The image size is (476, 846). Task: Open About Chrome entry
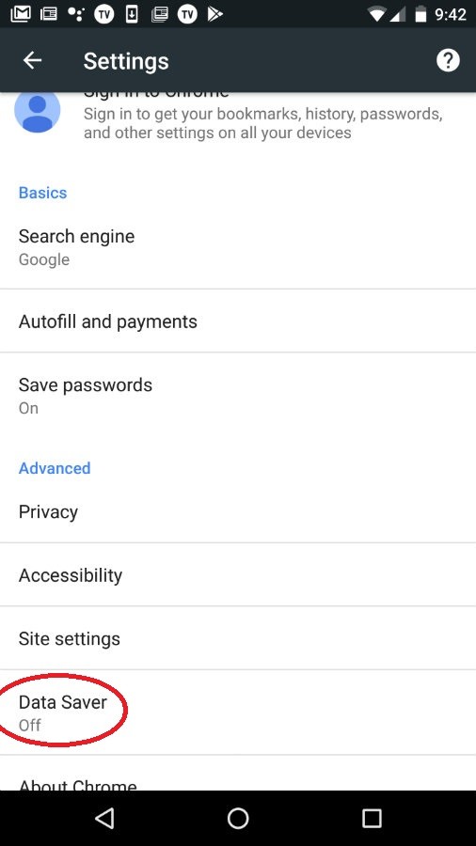(238, 774)
